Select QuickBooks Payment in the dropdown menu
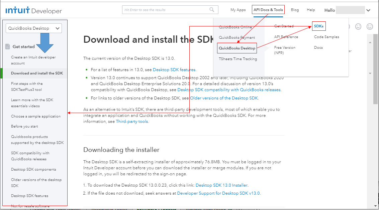This screenshot has width=379, height=210. coord(237,37)
